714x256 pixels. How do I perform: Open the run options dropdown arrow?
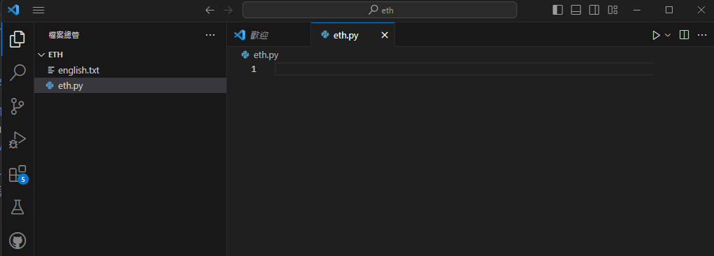click(x=668, y=35)
